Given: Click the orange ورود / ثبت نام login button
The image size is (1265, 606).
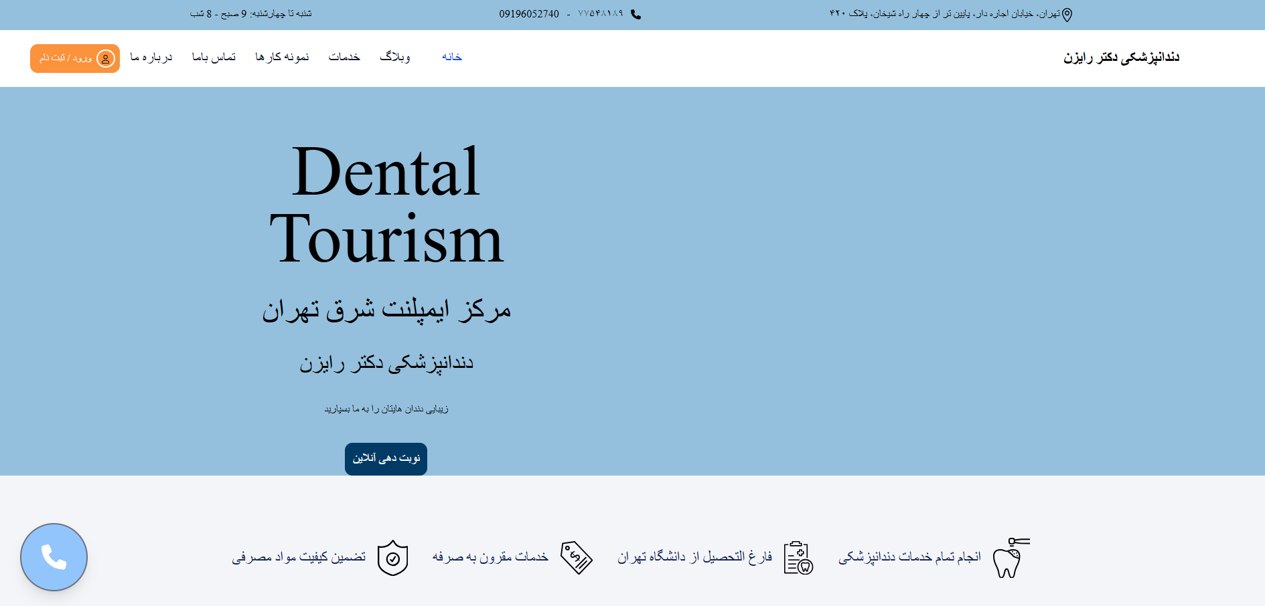Looking at the screenshot, I should tap(75, 59).
